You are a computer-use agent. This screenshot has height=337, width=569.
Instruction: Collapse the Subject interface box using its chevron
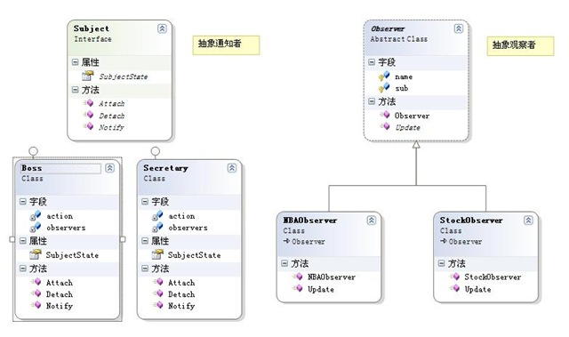click(x=162, y=28)
